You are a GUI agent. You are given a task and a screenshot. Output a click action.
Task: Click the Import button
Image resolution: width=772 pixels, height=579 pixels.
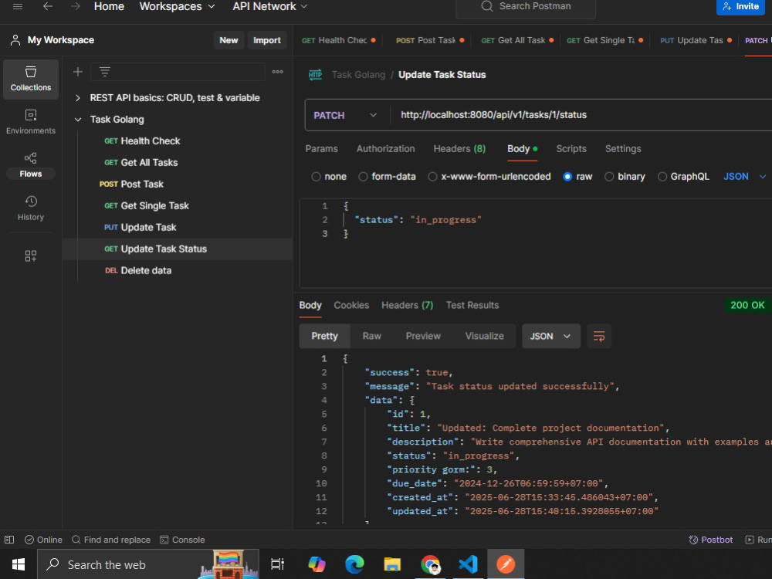(x=267, y=40)
